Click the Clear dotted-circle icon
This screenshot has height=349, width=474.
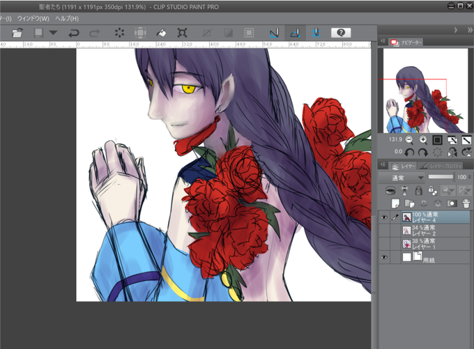click(x=120, y=33)
